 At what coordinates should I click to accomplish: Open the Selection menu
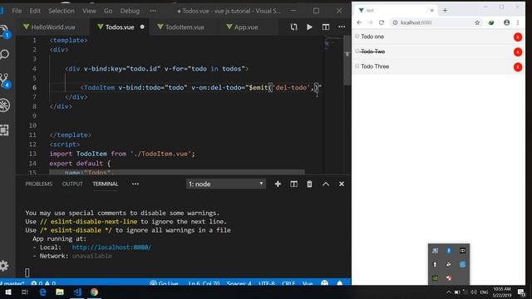point(62,11)
